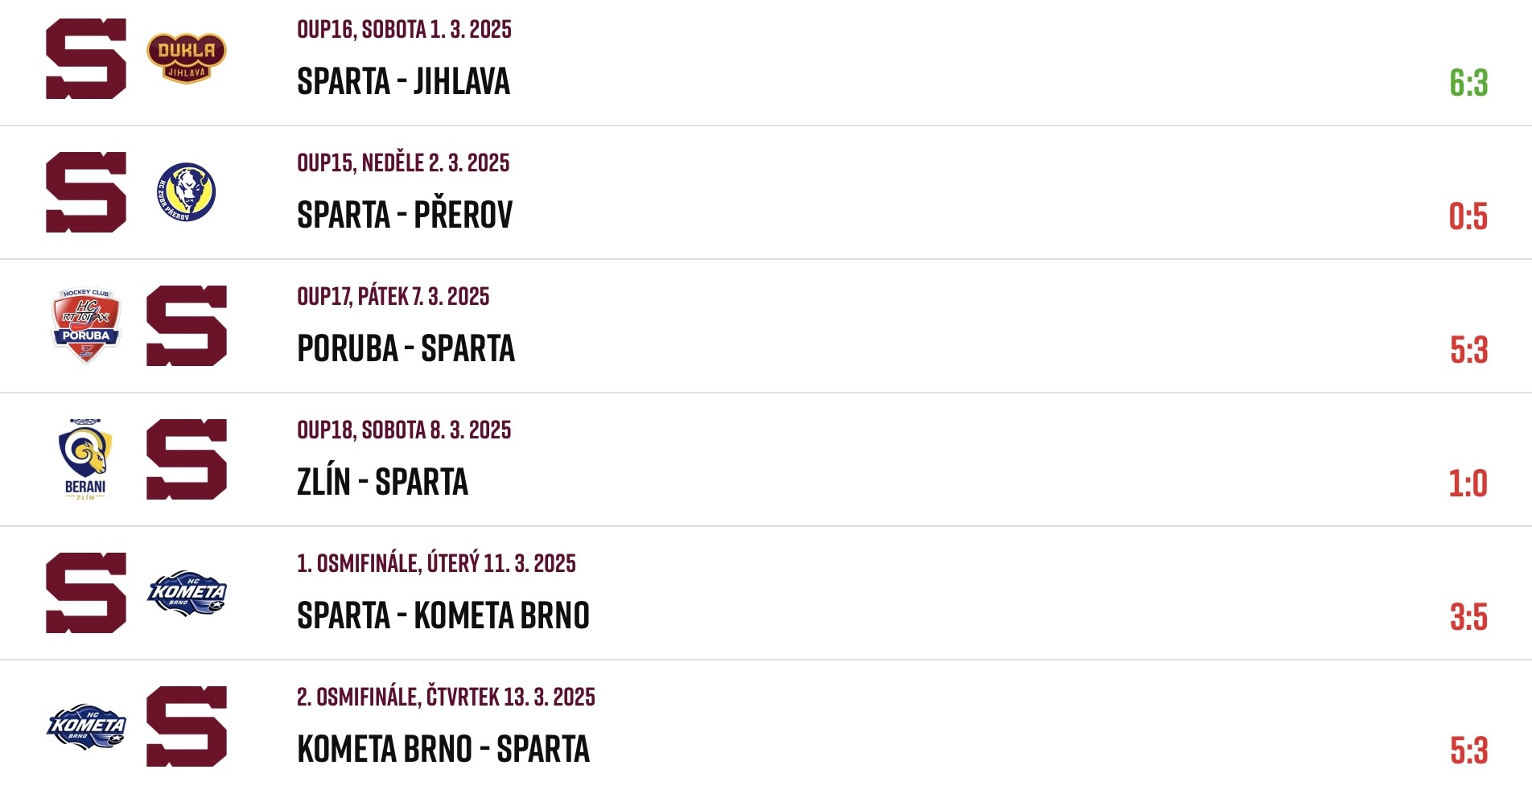1532x790 pixels.
Task: Click Sparta S logo in the Jihlava row
Action: [x=86, y=59]
